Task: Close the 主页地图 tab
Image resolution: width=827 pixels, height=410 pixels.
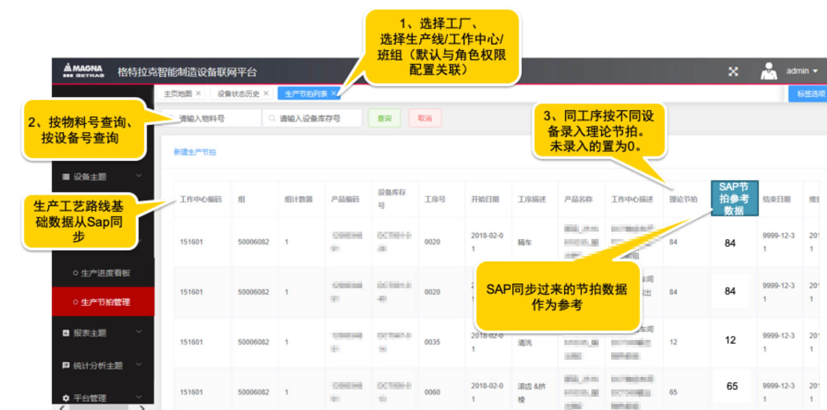Action: point(198,93)
